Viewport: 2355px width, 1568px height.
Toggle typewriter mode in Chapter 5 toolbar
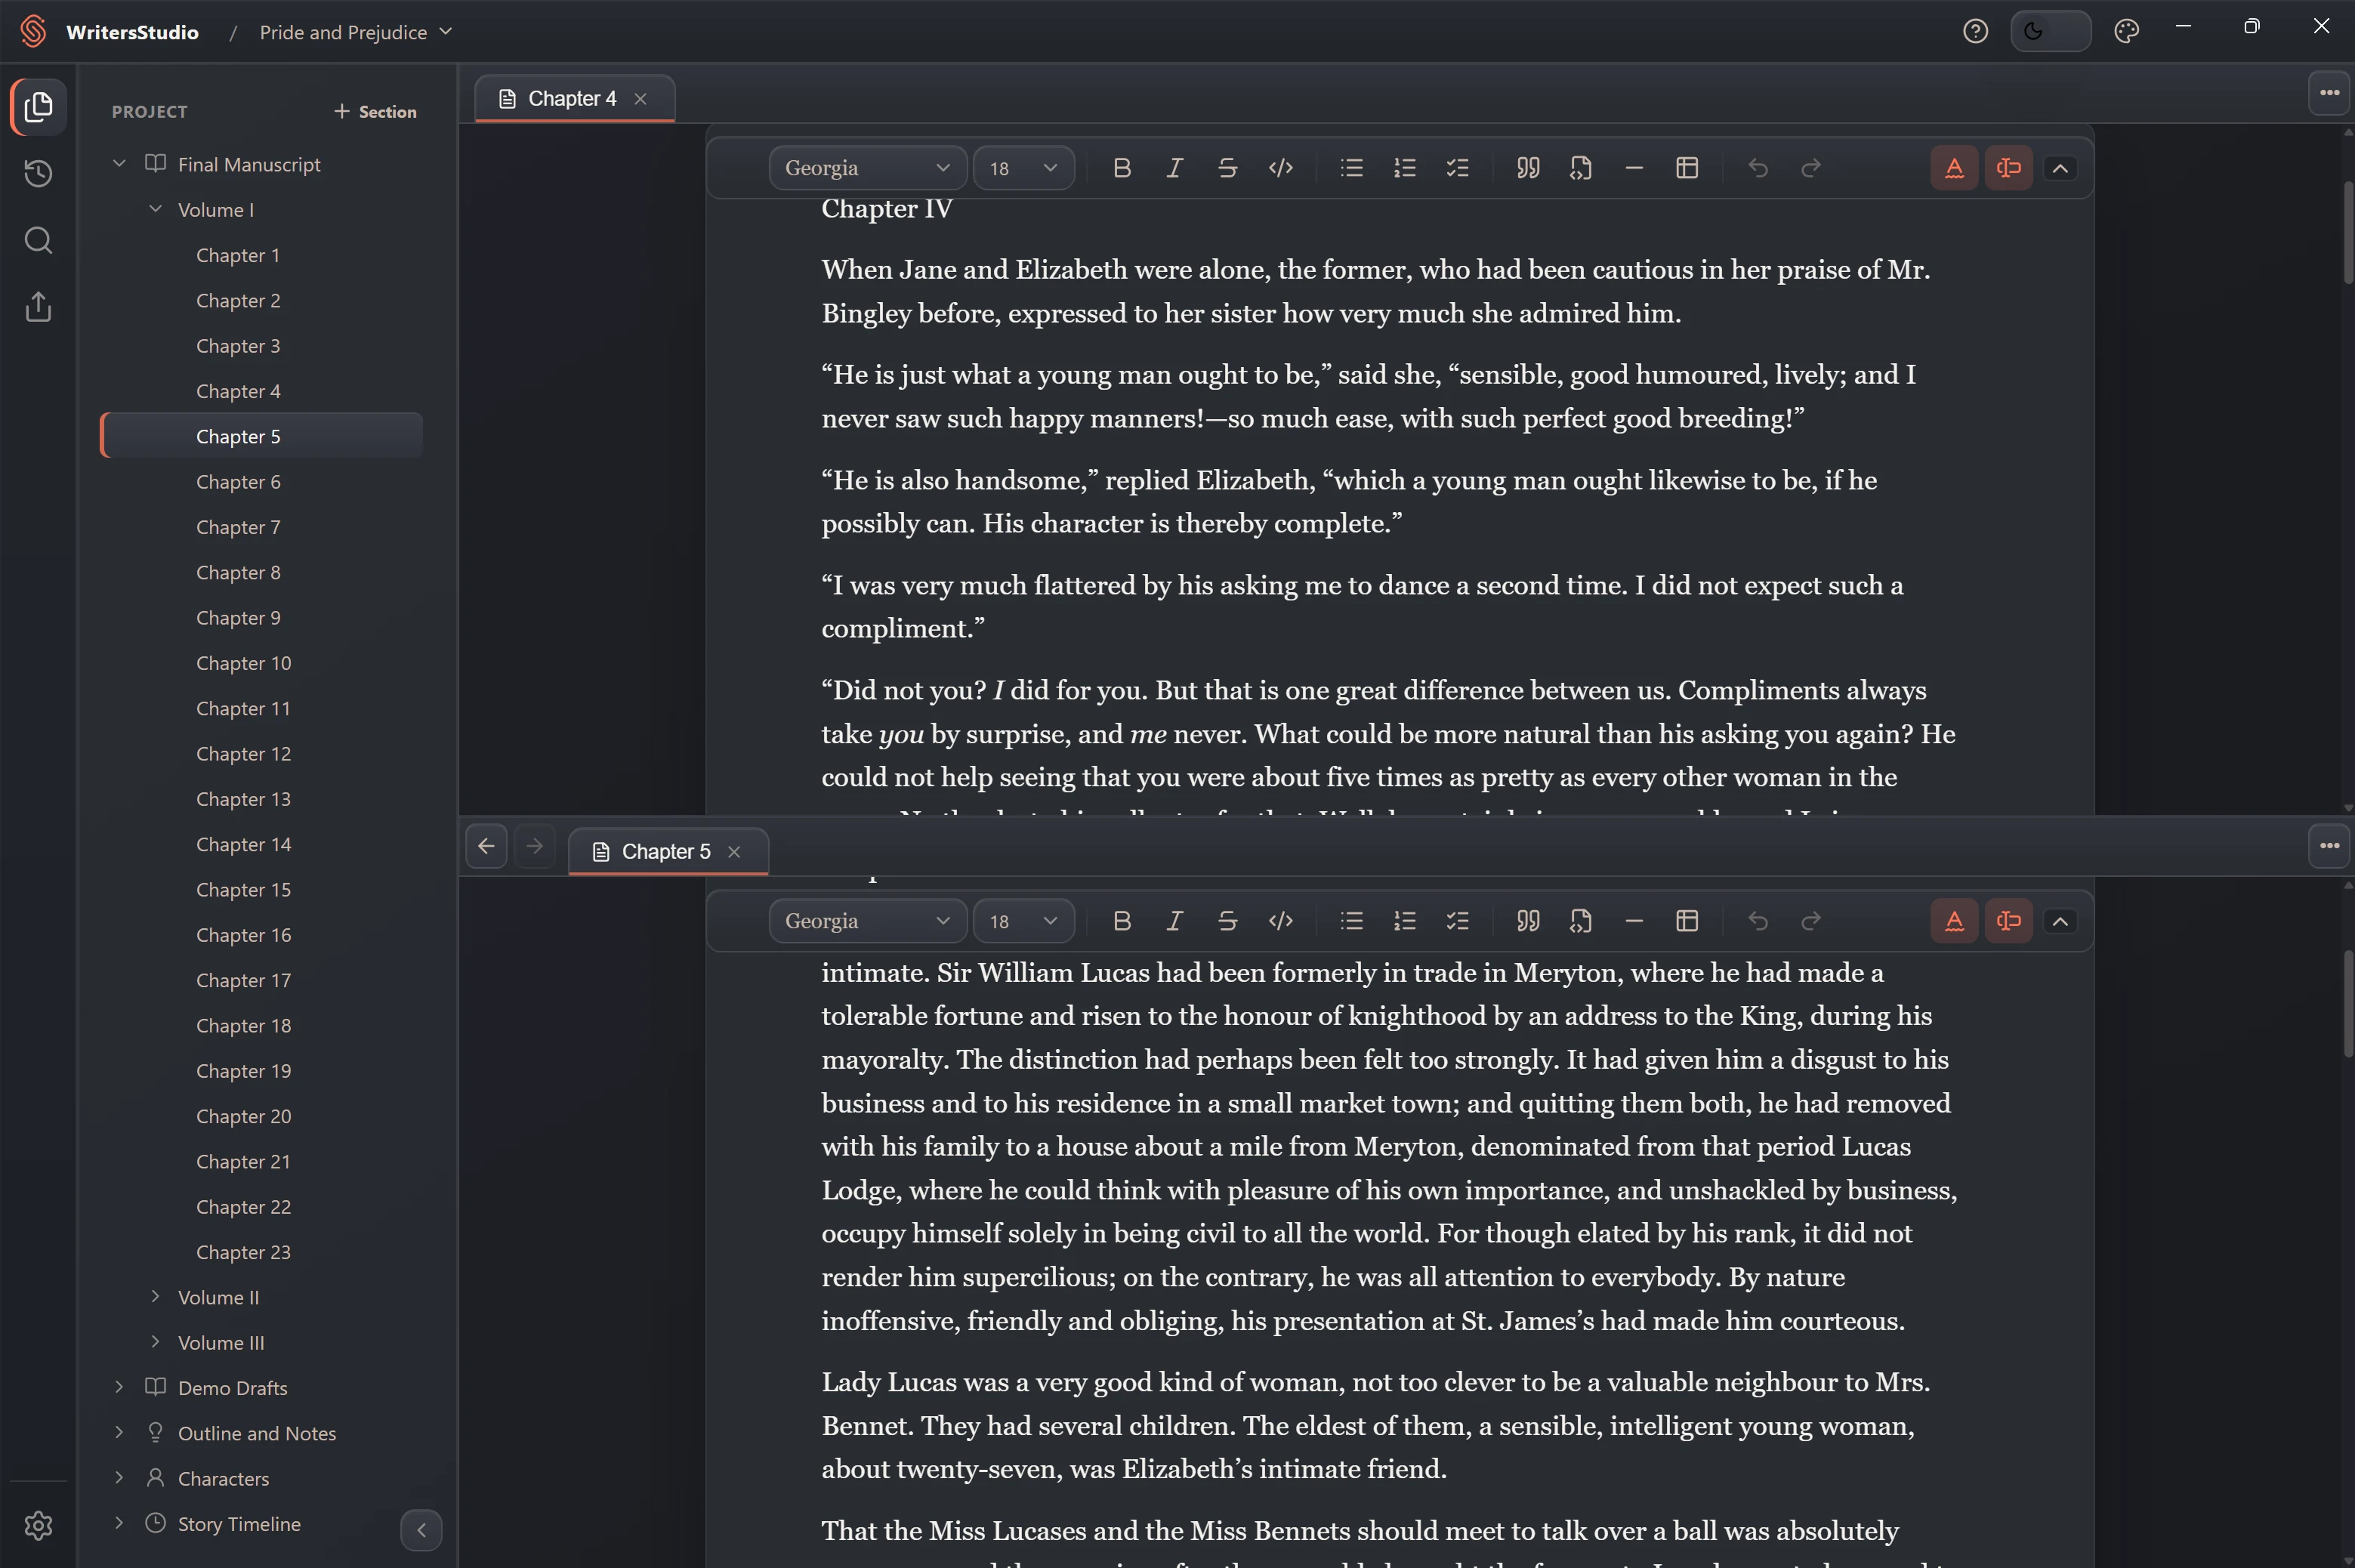pyautogui.click(x=2008, y=921)
